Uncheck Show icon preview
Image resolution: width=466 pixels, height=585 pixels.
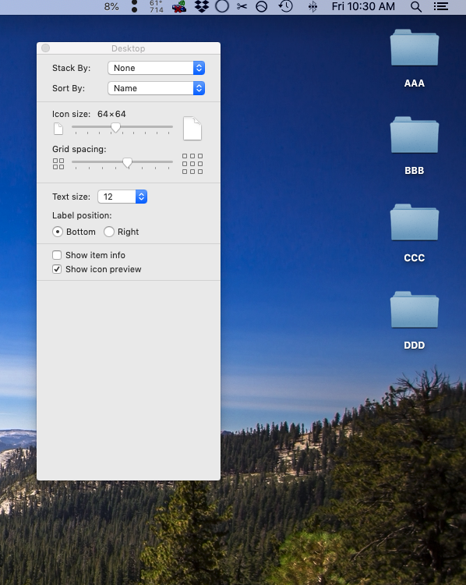pos(57,269)
